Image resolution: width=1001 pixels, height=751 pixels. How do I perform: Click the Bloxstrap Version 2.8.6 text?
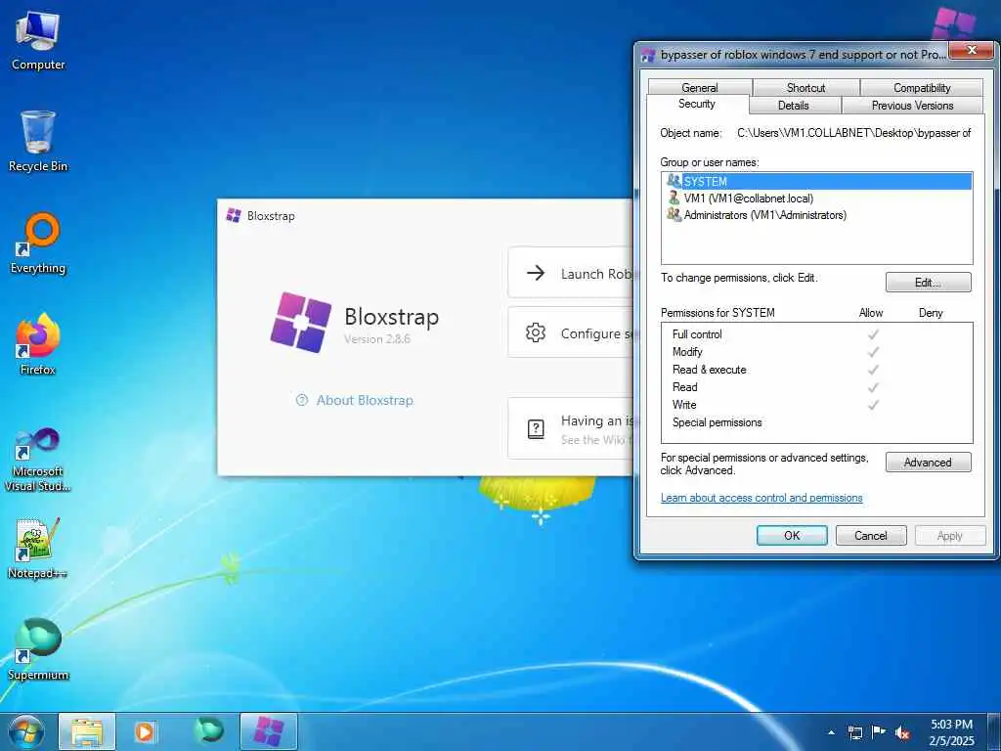376,339
